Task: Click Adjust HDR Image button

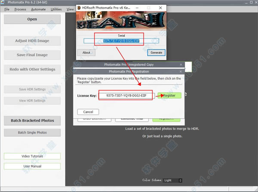Action: click(32, 40)
